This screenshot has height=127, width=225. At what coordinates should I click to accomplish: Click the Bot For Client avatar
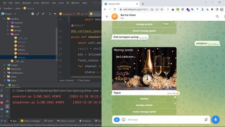[x=115, y=17]
